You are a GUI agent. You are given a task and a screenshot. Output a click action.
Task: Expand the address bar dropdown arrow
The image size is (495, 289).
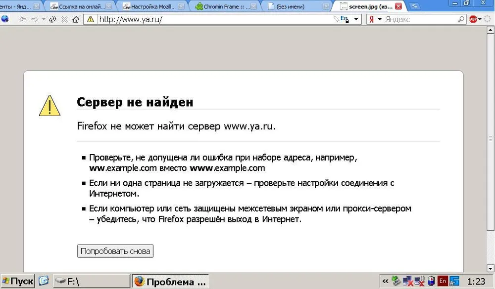pyautogui.click(x=356, y=20)
